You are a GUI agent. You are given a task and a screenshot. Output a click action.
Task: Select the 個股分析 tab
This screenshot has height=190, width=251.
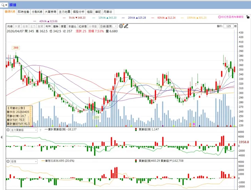[x=79, y=12]
